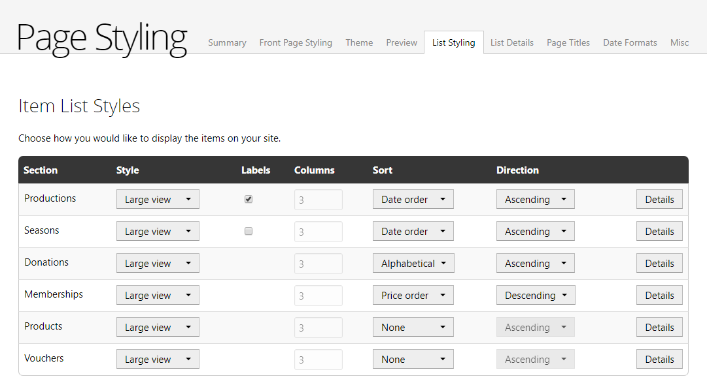Viewport: 707px width, 387px height.
Task: Switch to the Summary tab
Action: tap(227, 42)
